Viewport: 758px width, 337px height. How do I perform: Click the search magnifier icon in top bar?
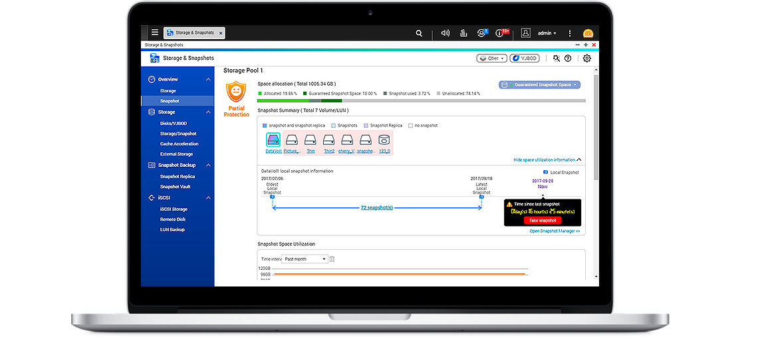[x=418, y=33]
